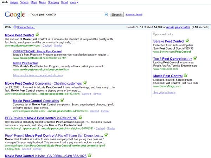The width and height of the screenshot is (211, 158).
Task: Click the plus icon beside Show options
Action: (x=15, y=27)
